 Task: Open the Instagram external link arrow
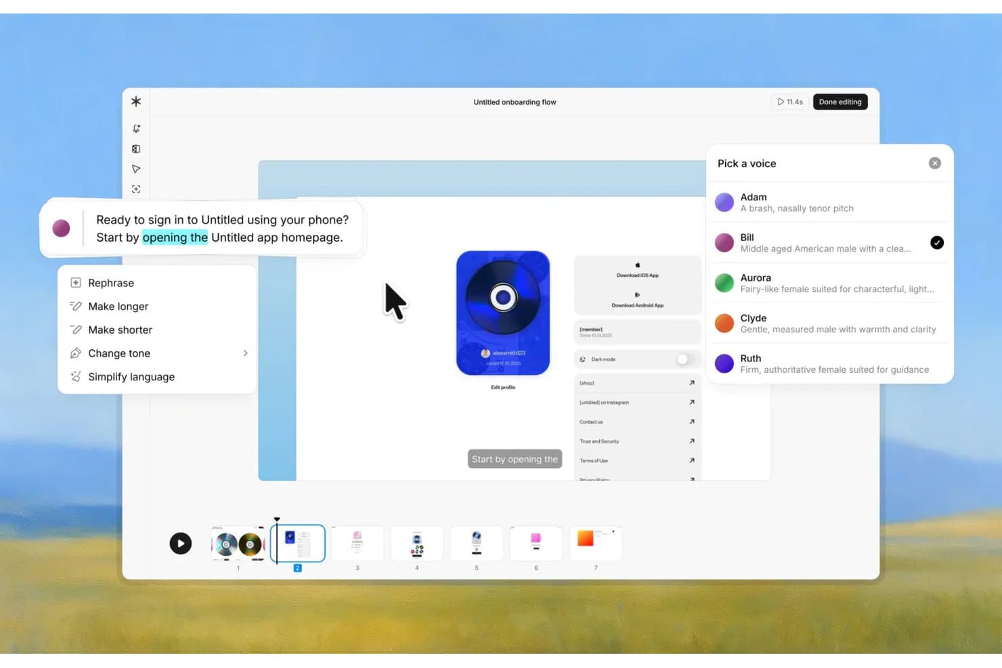tap(692, 403)
